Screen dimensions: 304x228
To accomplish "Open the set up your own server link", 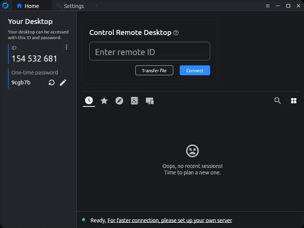I will coord(169,220).
